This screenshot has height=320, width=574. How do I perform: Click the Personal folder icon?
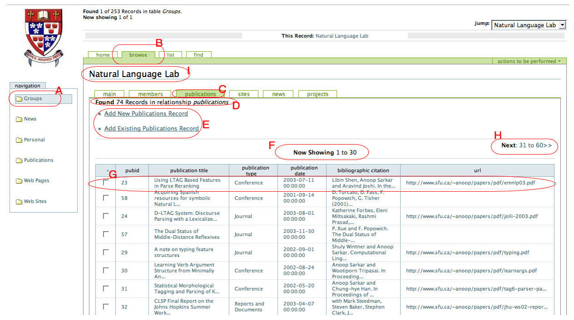(19, 140)
